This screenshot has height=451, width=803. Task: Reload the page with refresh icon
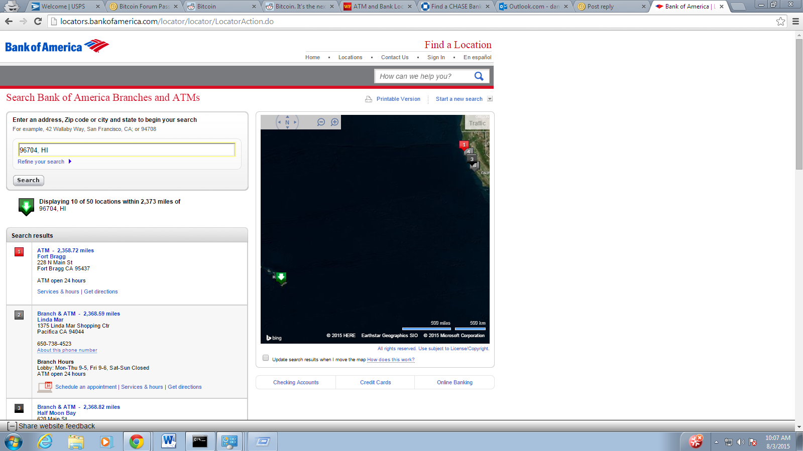tap(38, 21)
